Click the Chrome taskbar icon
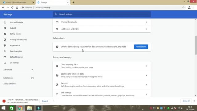The width and height of the screenshot is (197, 111). pyautogui.click(x=20, y=108)
